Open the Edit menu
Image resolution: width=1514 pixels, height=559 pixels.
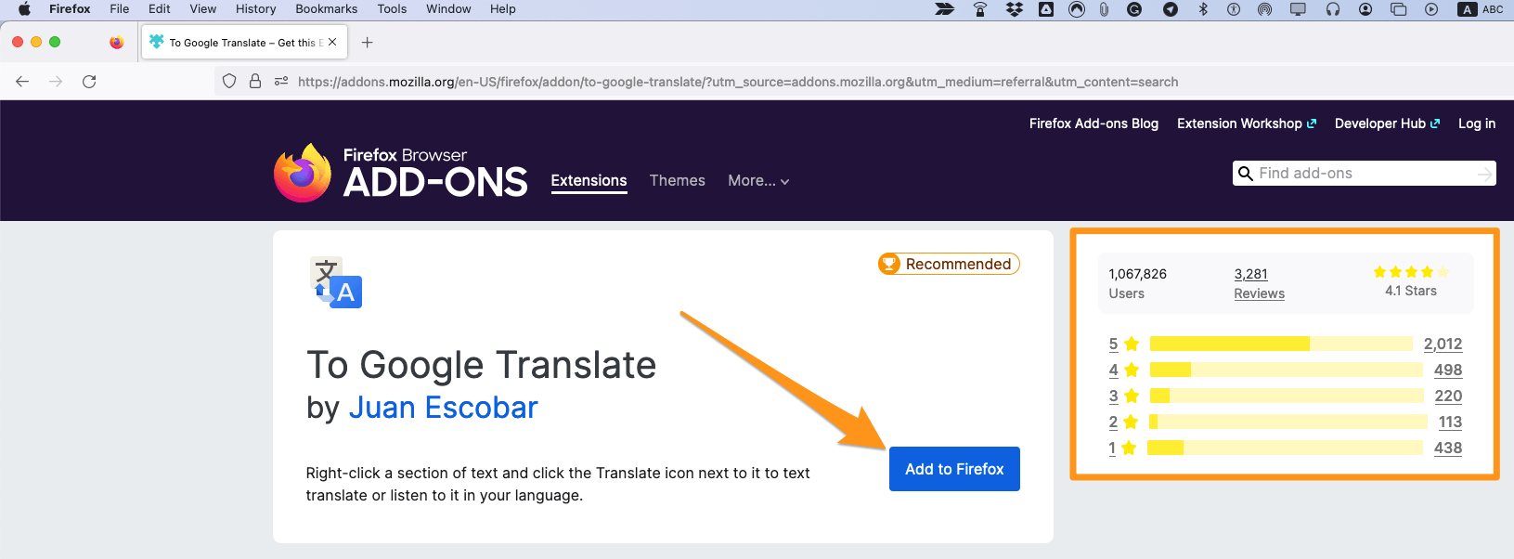160,9
